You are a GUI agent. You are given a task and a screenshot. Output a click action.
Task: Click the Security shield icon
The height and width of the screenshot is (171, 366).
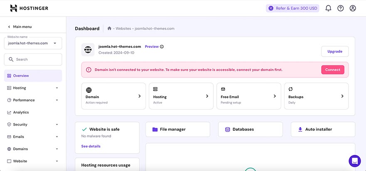pyautogui.click(x=9, y=124)
